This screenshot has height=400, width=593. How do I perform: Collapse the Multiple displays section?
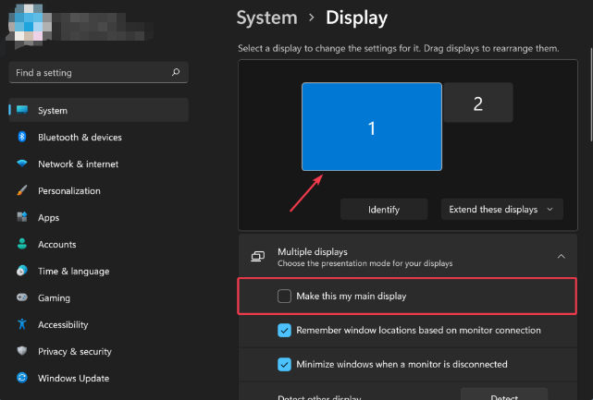point(562,257)
